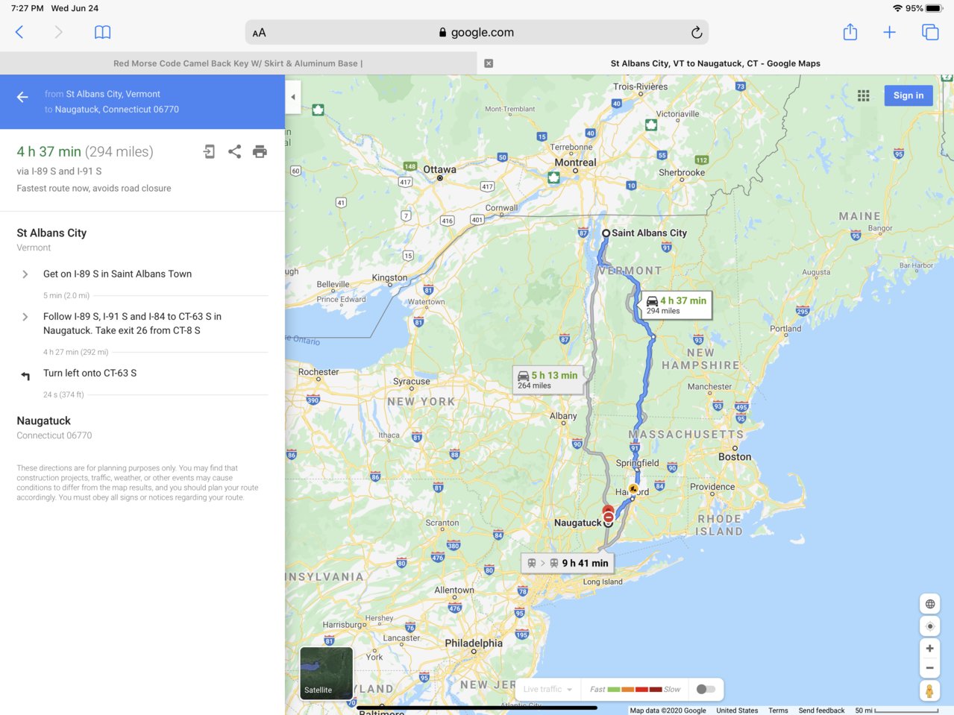The width and height of the screenshot is (954, 715).
Task: Click the Philadelphia label on map
Action: click(474, 643)
